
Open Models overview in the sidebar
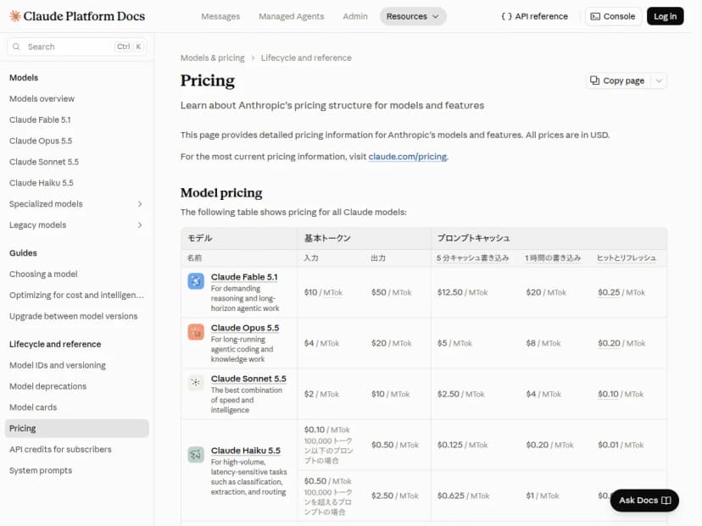pos(42,99)
